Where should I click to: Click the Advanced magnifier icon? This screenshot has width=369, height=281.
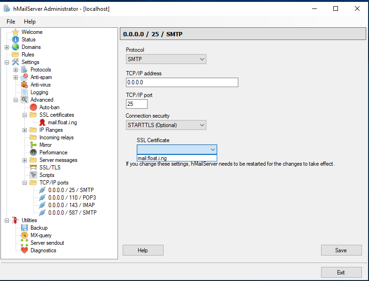(24, 100)
